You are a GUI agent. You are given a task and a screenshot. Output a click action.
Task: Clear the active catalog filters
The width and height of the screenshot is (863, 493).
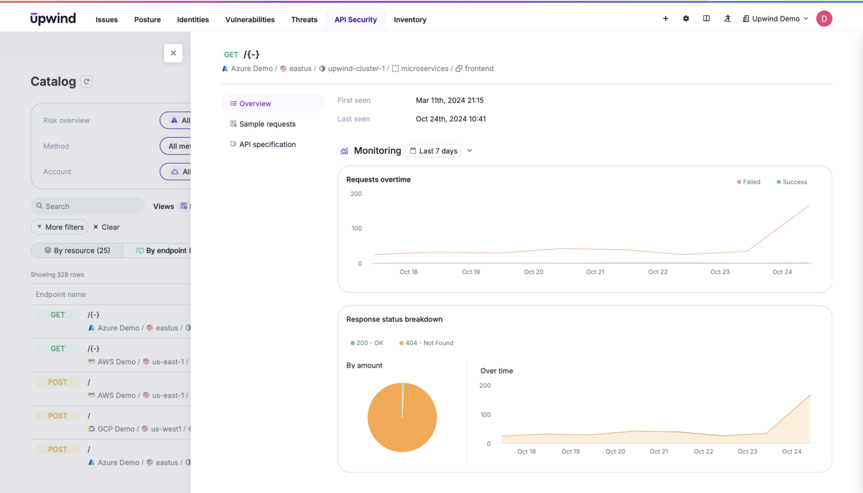point(106,227)
